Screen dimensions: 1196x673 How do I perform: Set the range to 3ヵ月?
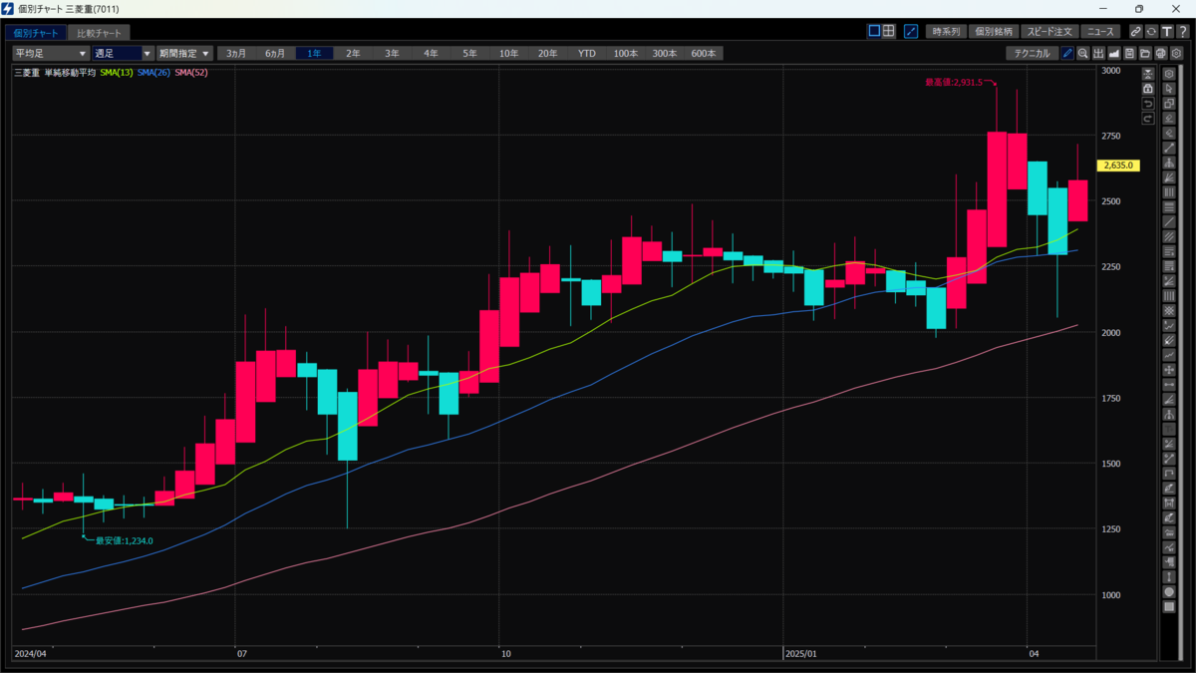point(236,53)
